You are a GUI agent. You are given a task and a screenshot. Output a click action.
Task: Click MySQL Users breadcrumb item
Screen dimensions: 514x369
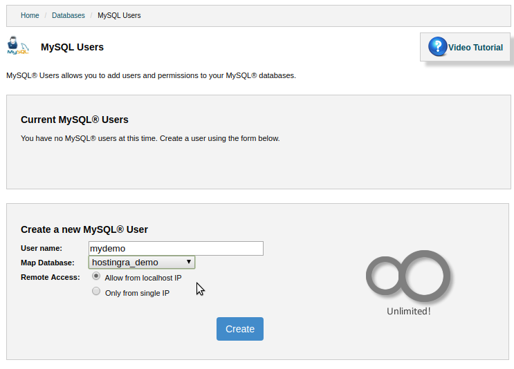(119, 15)
